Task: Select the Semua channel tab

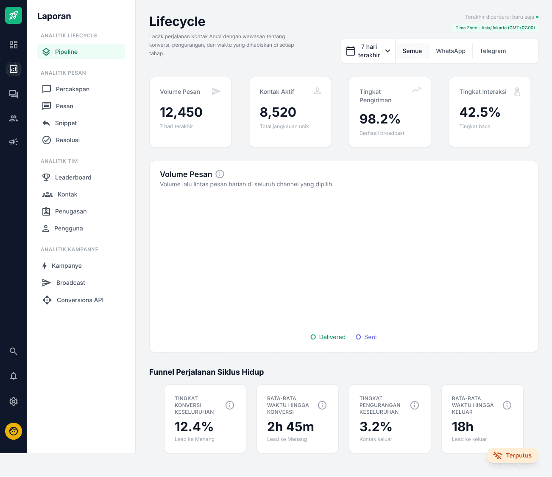Action: (x=412, y=51)
